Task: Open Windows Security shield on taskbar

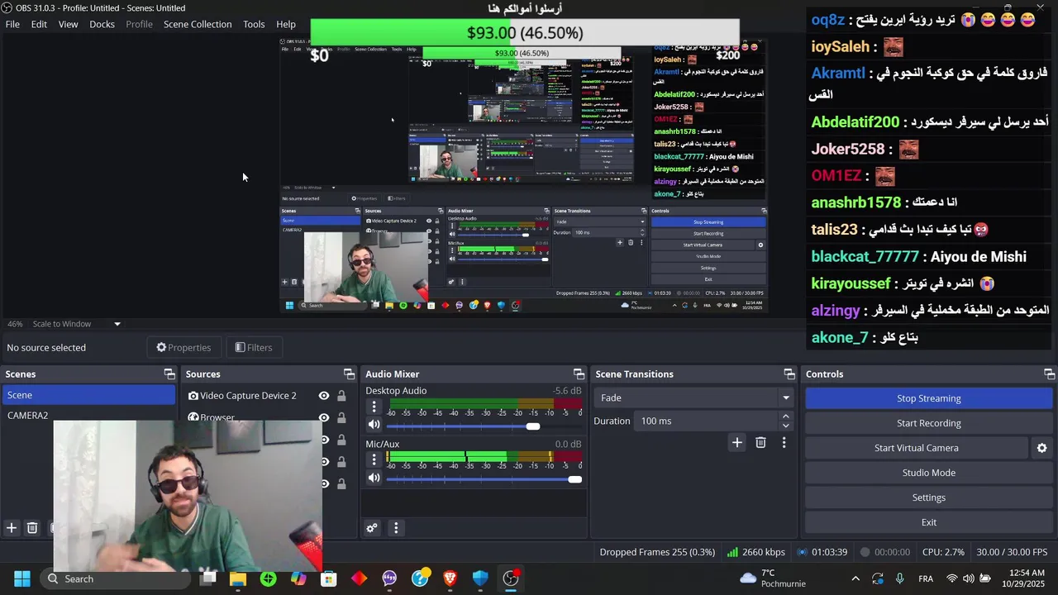Action: tap(480, 578)
